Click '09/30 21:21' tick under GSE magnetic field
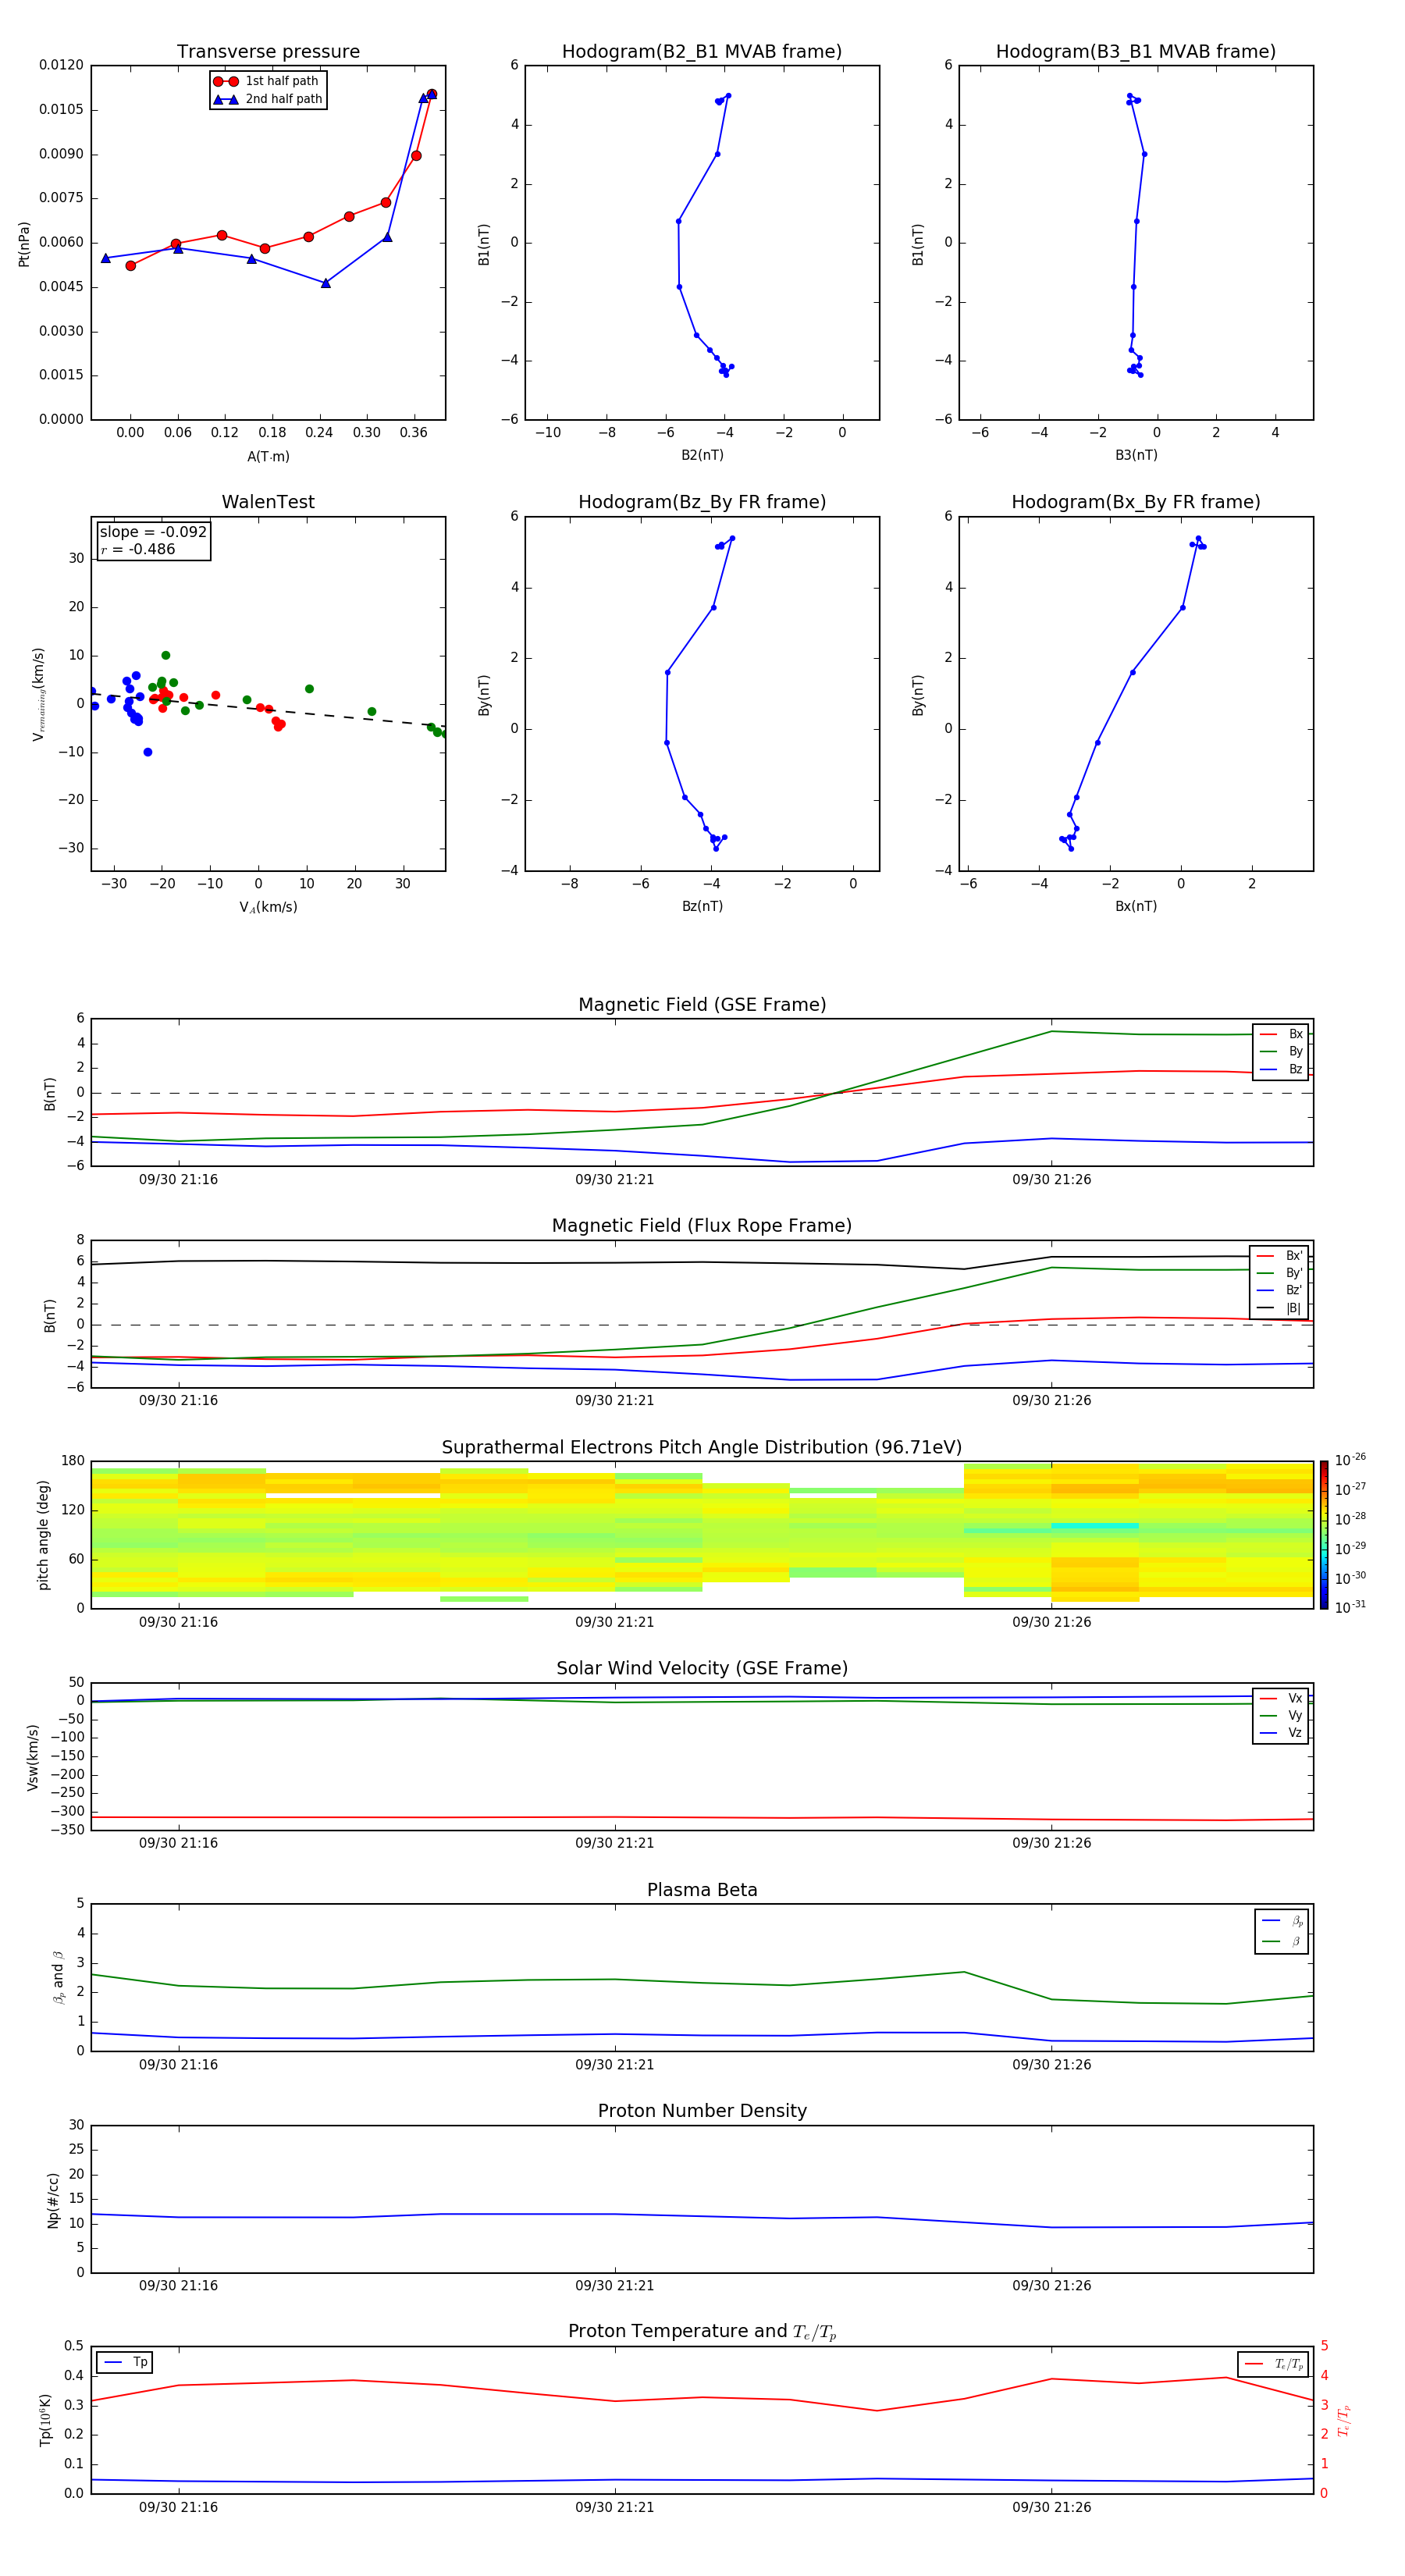1405x2576 pixels. pyautogui.click(x=614, y=1180)
